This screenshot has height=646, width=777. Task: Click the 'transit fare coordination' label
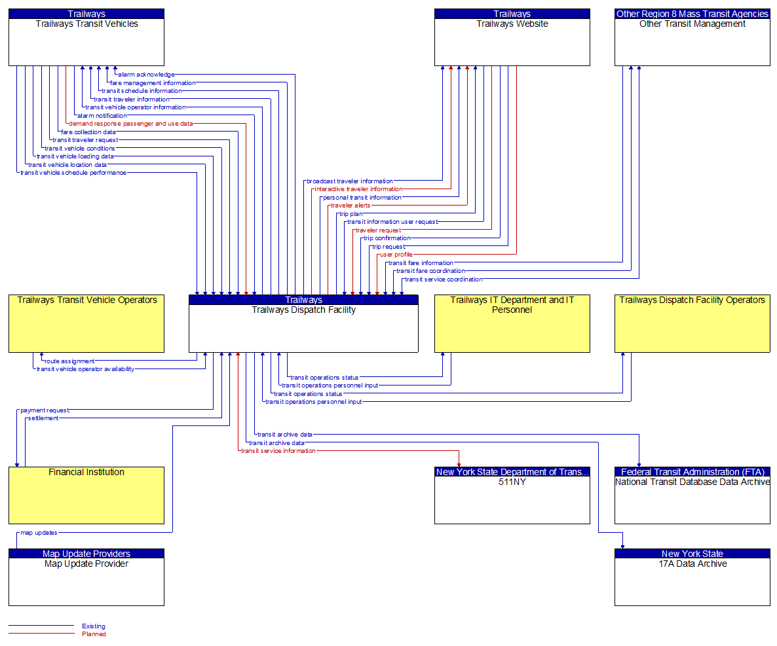[x=430, y=271]
